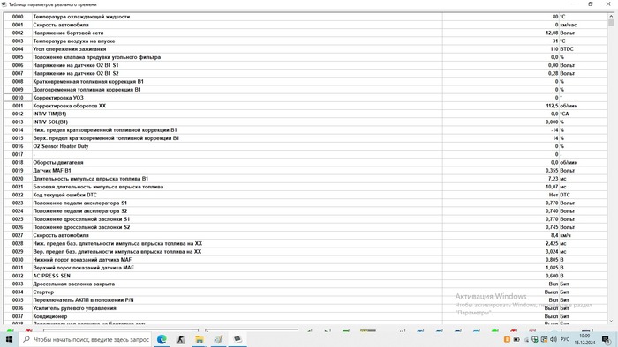The image size is (618, 347).
Task: Open the taskbar app beside Edge
Action: (180, 339)
